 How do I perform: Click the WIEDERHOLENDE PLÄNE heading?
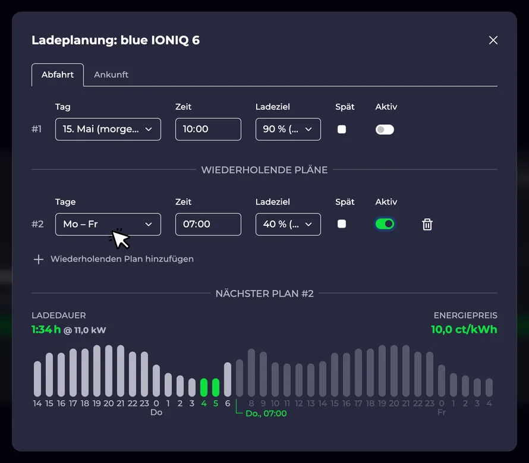264,170
